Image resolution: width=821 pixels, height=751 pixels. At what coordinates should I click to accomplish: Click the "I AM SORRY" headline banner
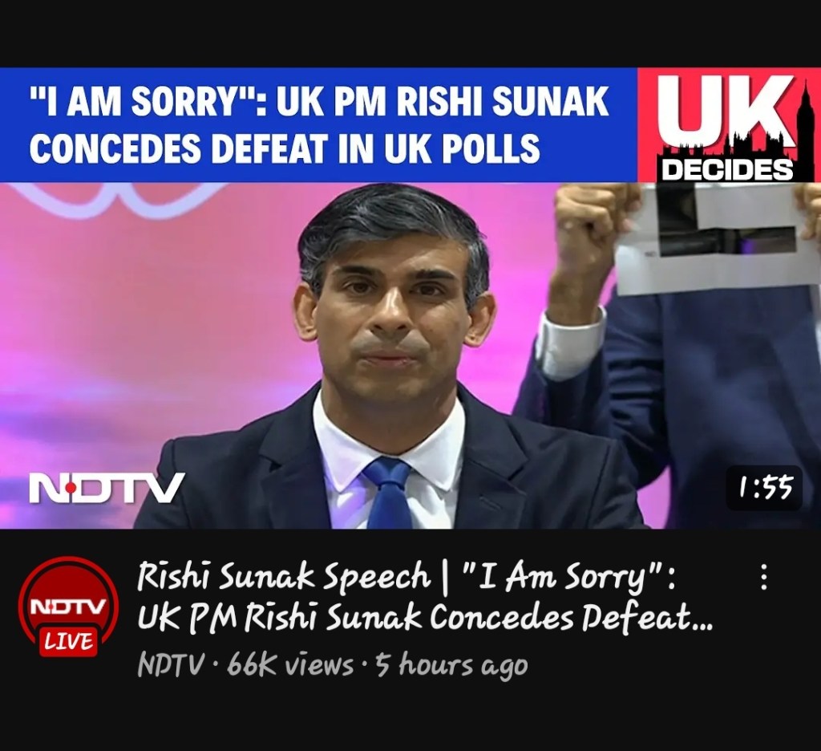point(319,124)
